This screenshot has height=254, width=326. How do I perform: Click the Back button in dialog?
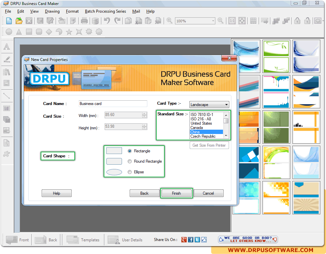point(144,193)
